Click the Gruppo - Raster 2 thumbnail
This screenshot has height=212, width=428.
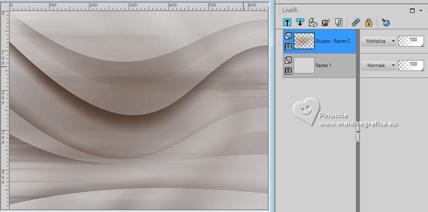pos(304,41)
